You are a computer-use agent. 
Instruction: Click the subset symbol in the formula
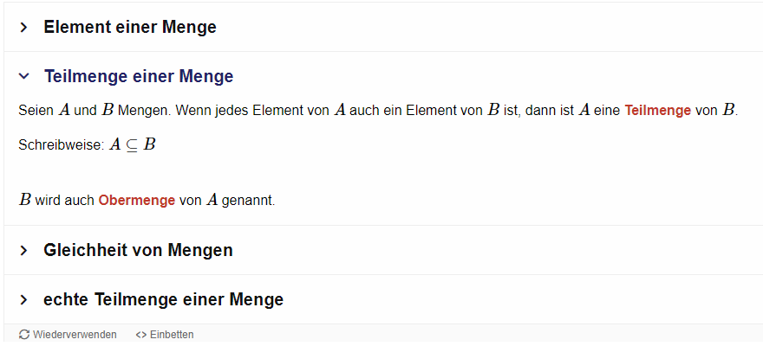click(x=133, y=145)
